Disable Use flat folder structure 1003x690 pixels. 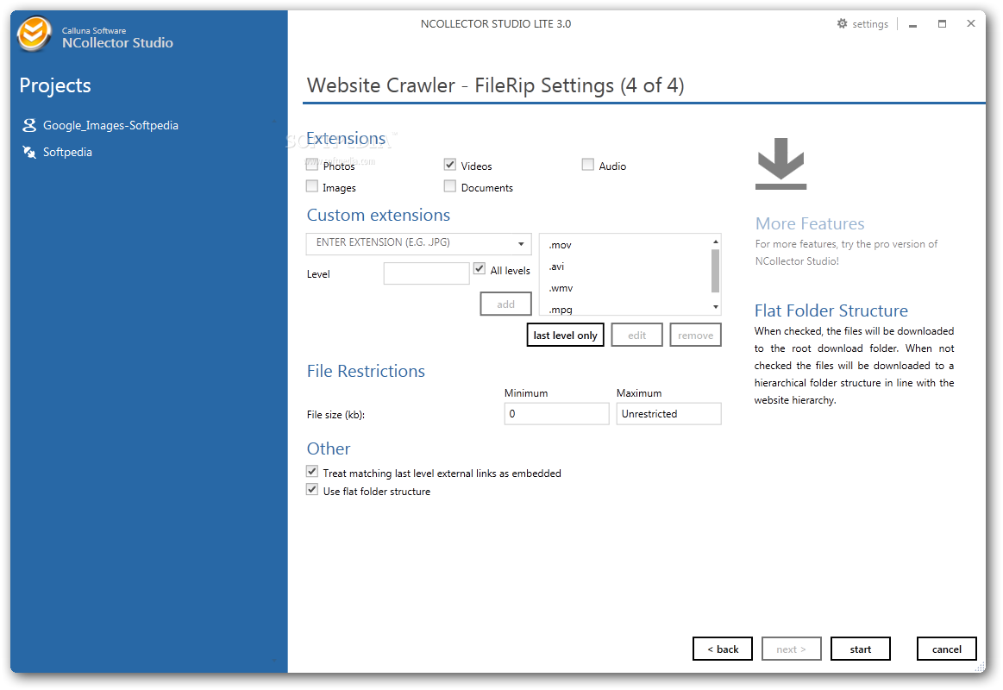pos(312,490)
